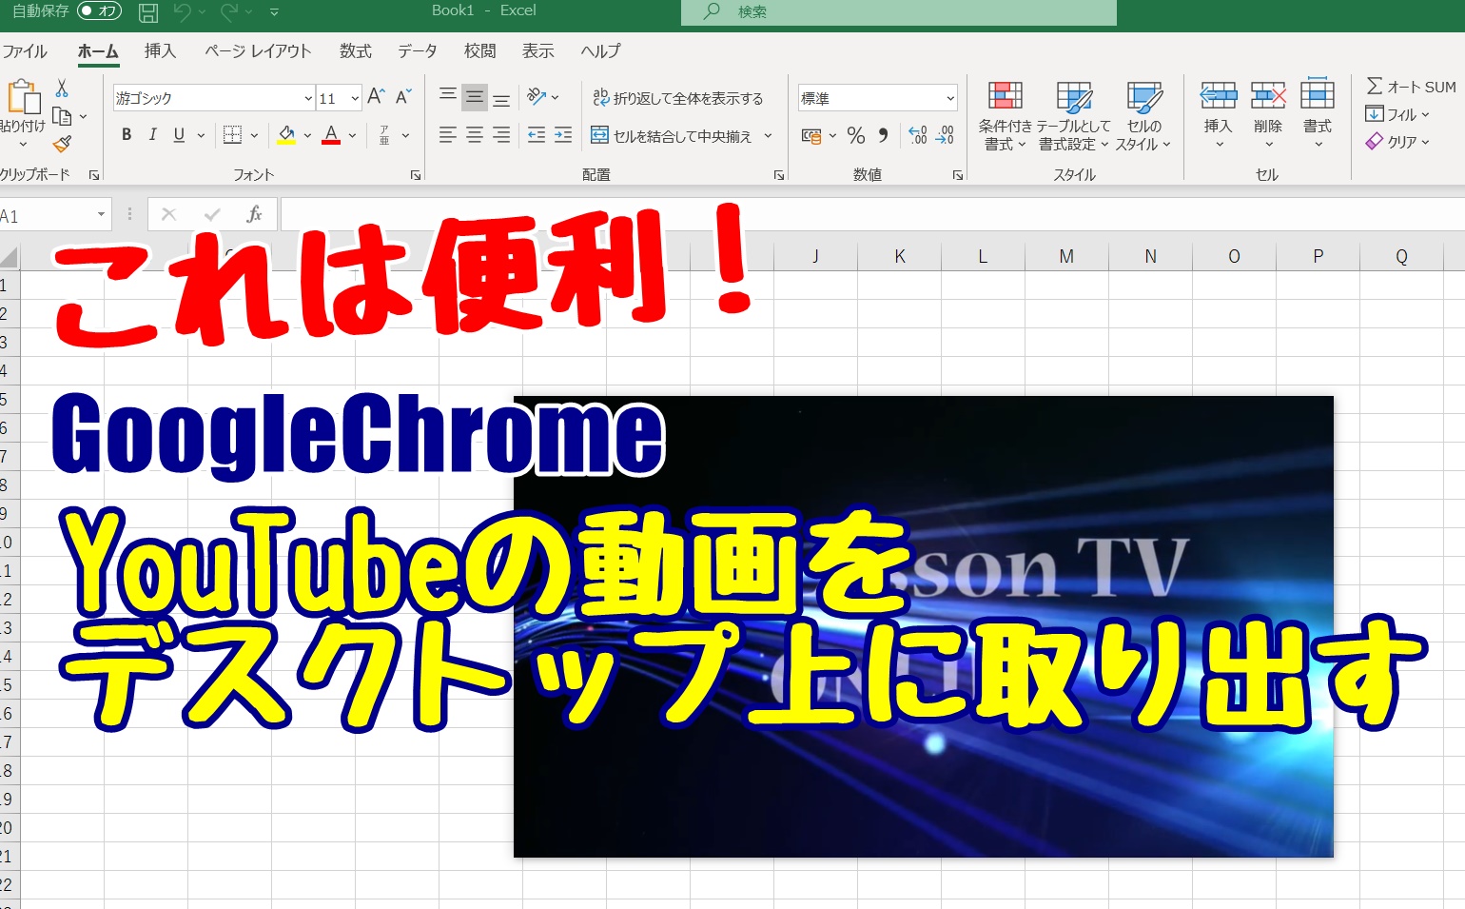Toggle the AutoSave switch
The height and width of the screenshot is (909, 1465).
99,11
